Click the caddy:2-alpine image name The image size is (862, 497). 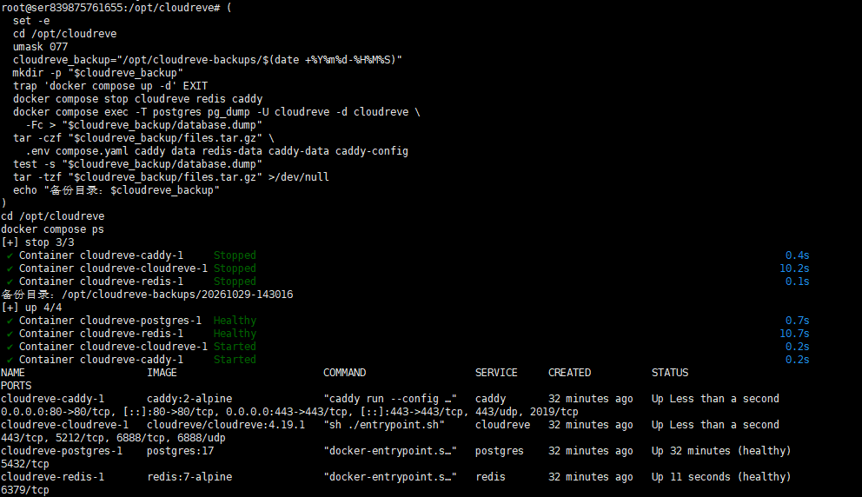click(x=189, y=399)
